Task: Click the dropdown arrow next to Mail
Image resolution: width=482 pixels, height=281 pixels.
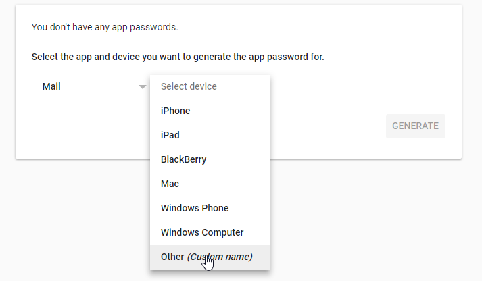Action: click(x=142, y=87)
